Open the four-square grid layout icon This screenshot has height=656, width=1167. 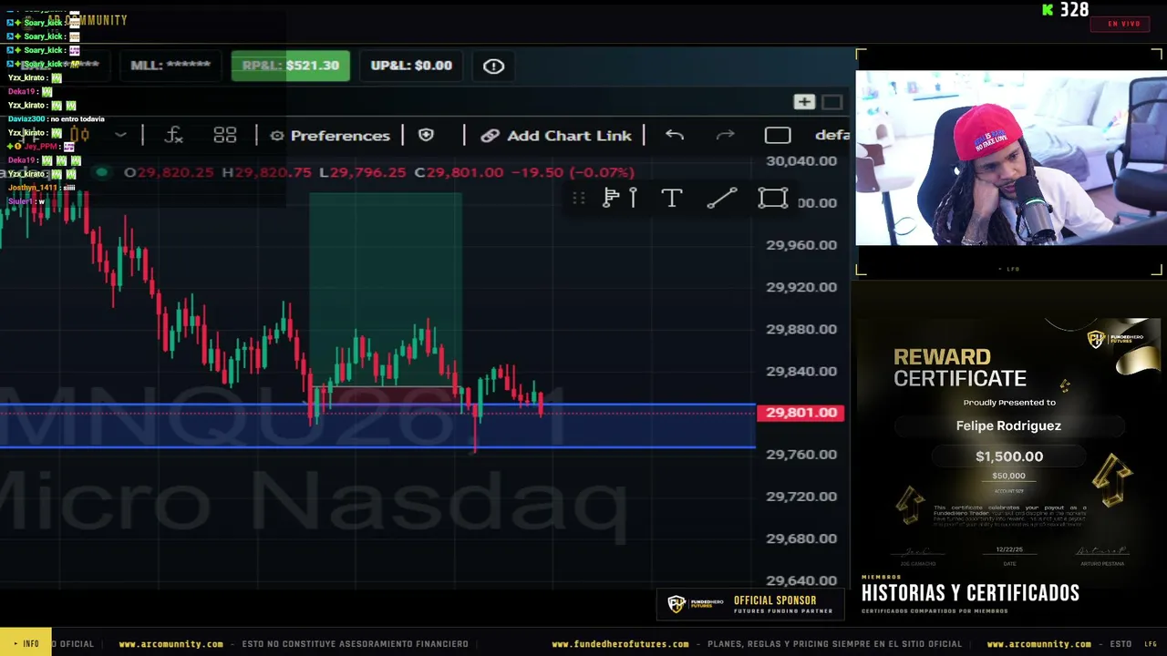pos(224,136)
